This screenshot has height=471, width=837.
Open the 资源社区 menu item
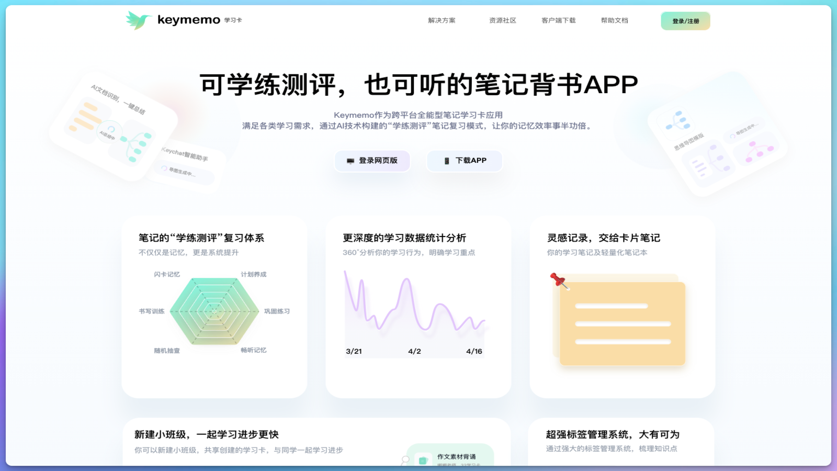pyautogui.click(x=503, y=20)
